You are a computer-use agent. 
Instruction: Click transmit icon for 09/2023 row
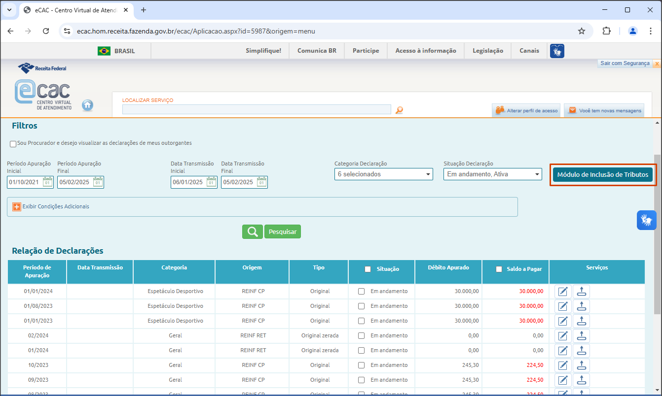tap(581, 380)
